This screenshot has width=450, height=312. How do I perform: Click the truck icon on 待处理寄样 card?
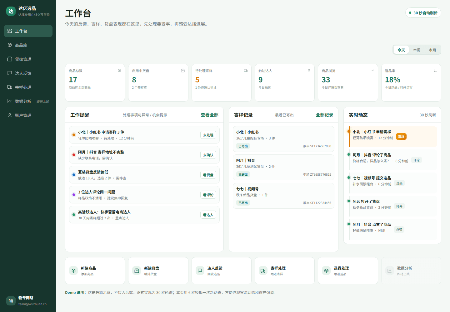tap(246, 71)
